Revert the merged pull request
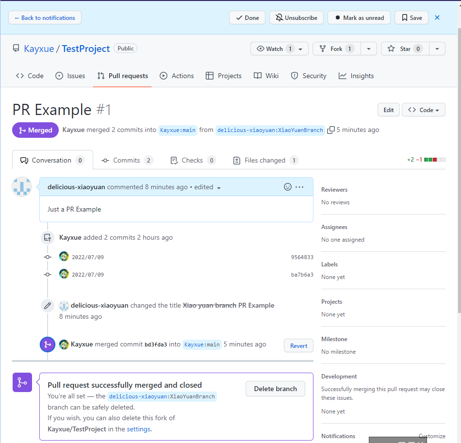This screenshot has height=443, width=461. tap(298, 345)
